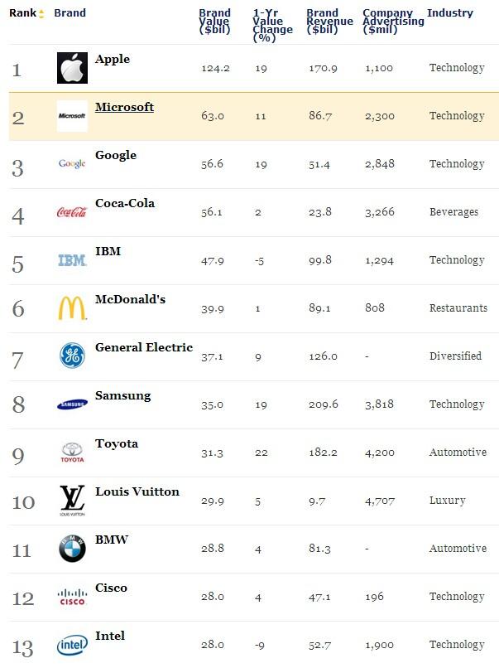Sort table by Brand Value column
The image size is (499, 668).
[x=214, y=21]
